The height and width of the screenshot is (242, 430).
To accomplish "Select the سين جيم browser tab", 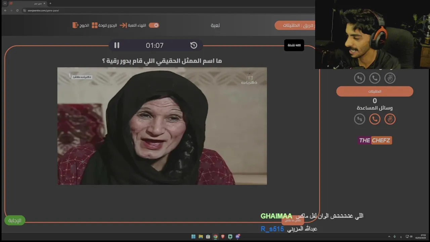I will (x=28, y=3).
